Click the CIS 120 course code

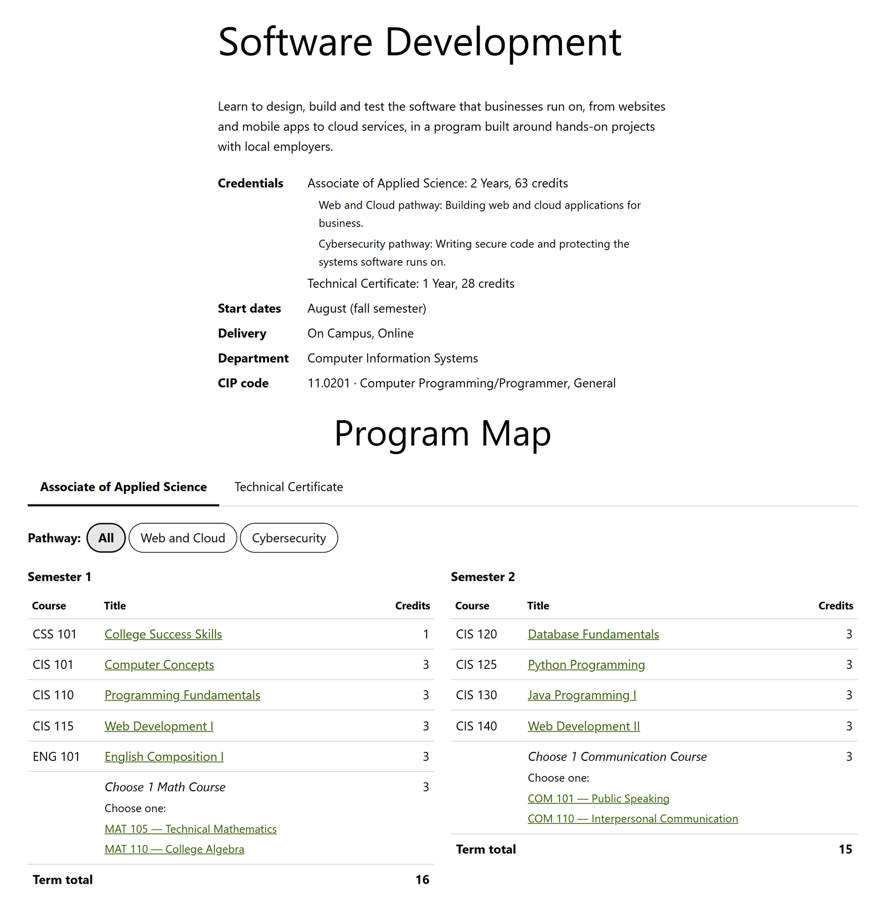[x=476, y=634]
